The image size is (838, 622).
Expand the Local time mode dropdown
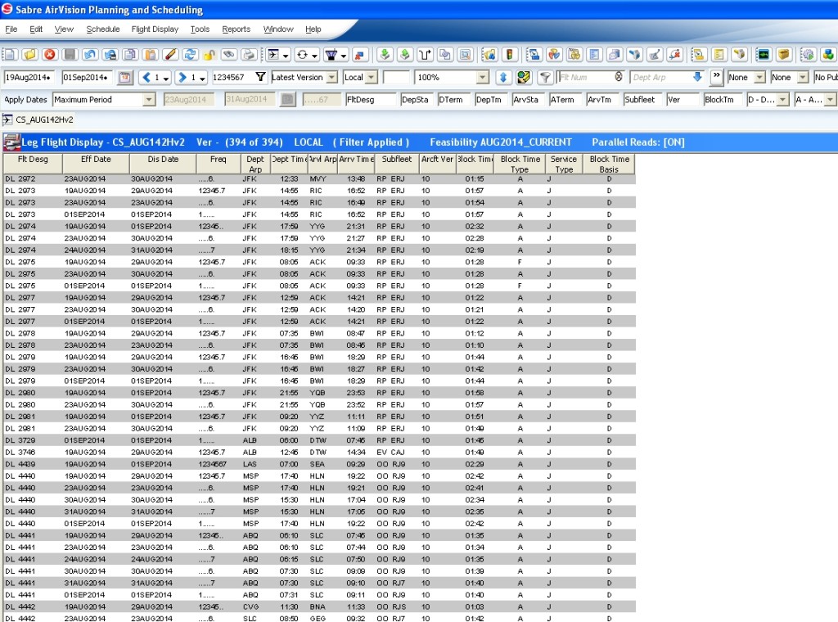[x=371, y=77]
